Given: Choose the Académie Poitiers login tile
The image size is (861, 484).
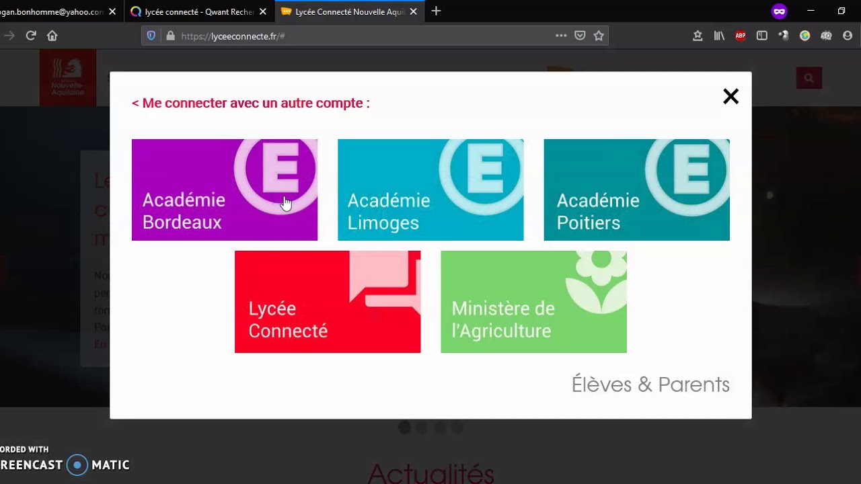Looking at the screenshot, I should coord(636,190).
